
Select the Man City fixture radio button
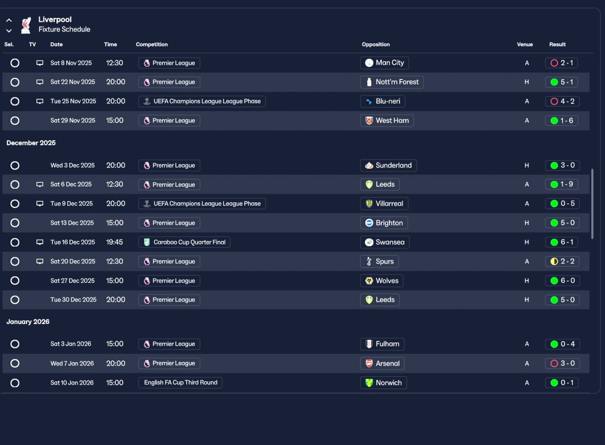(15, 63)
